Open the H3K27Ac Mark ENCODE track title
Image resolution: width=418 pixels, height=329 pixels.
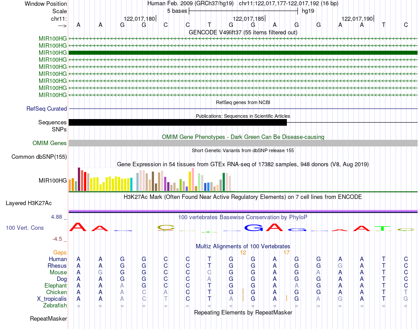click(x=243, y=197)
